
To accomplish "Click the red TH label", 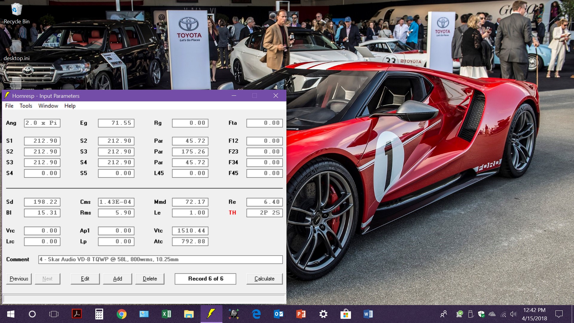I will pyautogui.click(x=232, y=213).
